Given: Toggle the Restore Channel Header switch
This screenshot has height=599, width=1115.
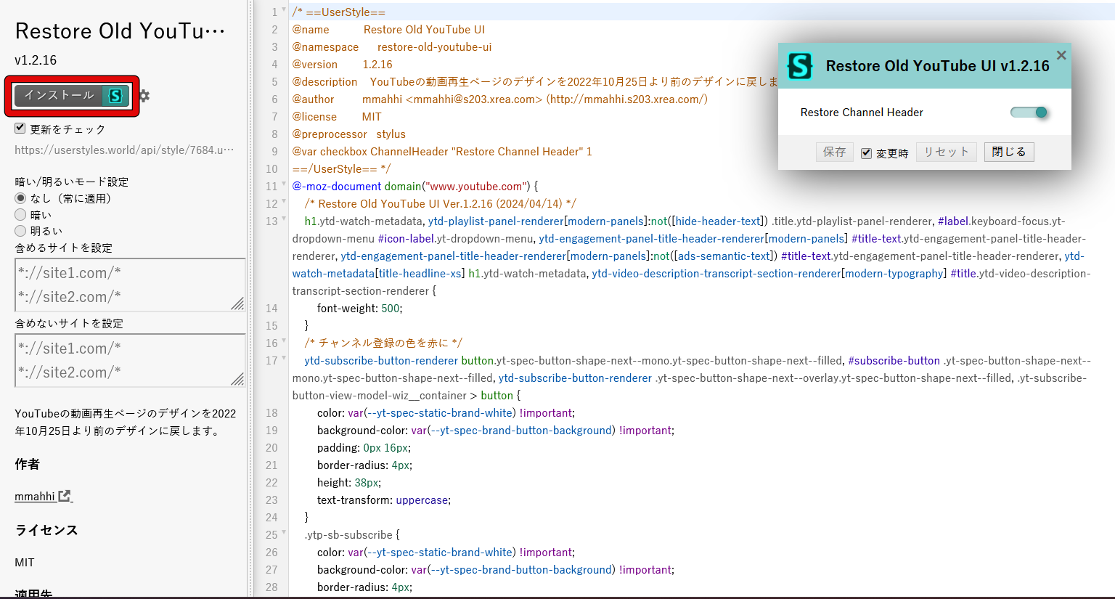Looking at the screenshot, I should click(1029, 112).
